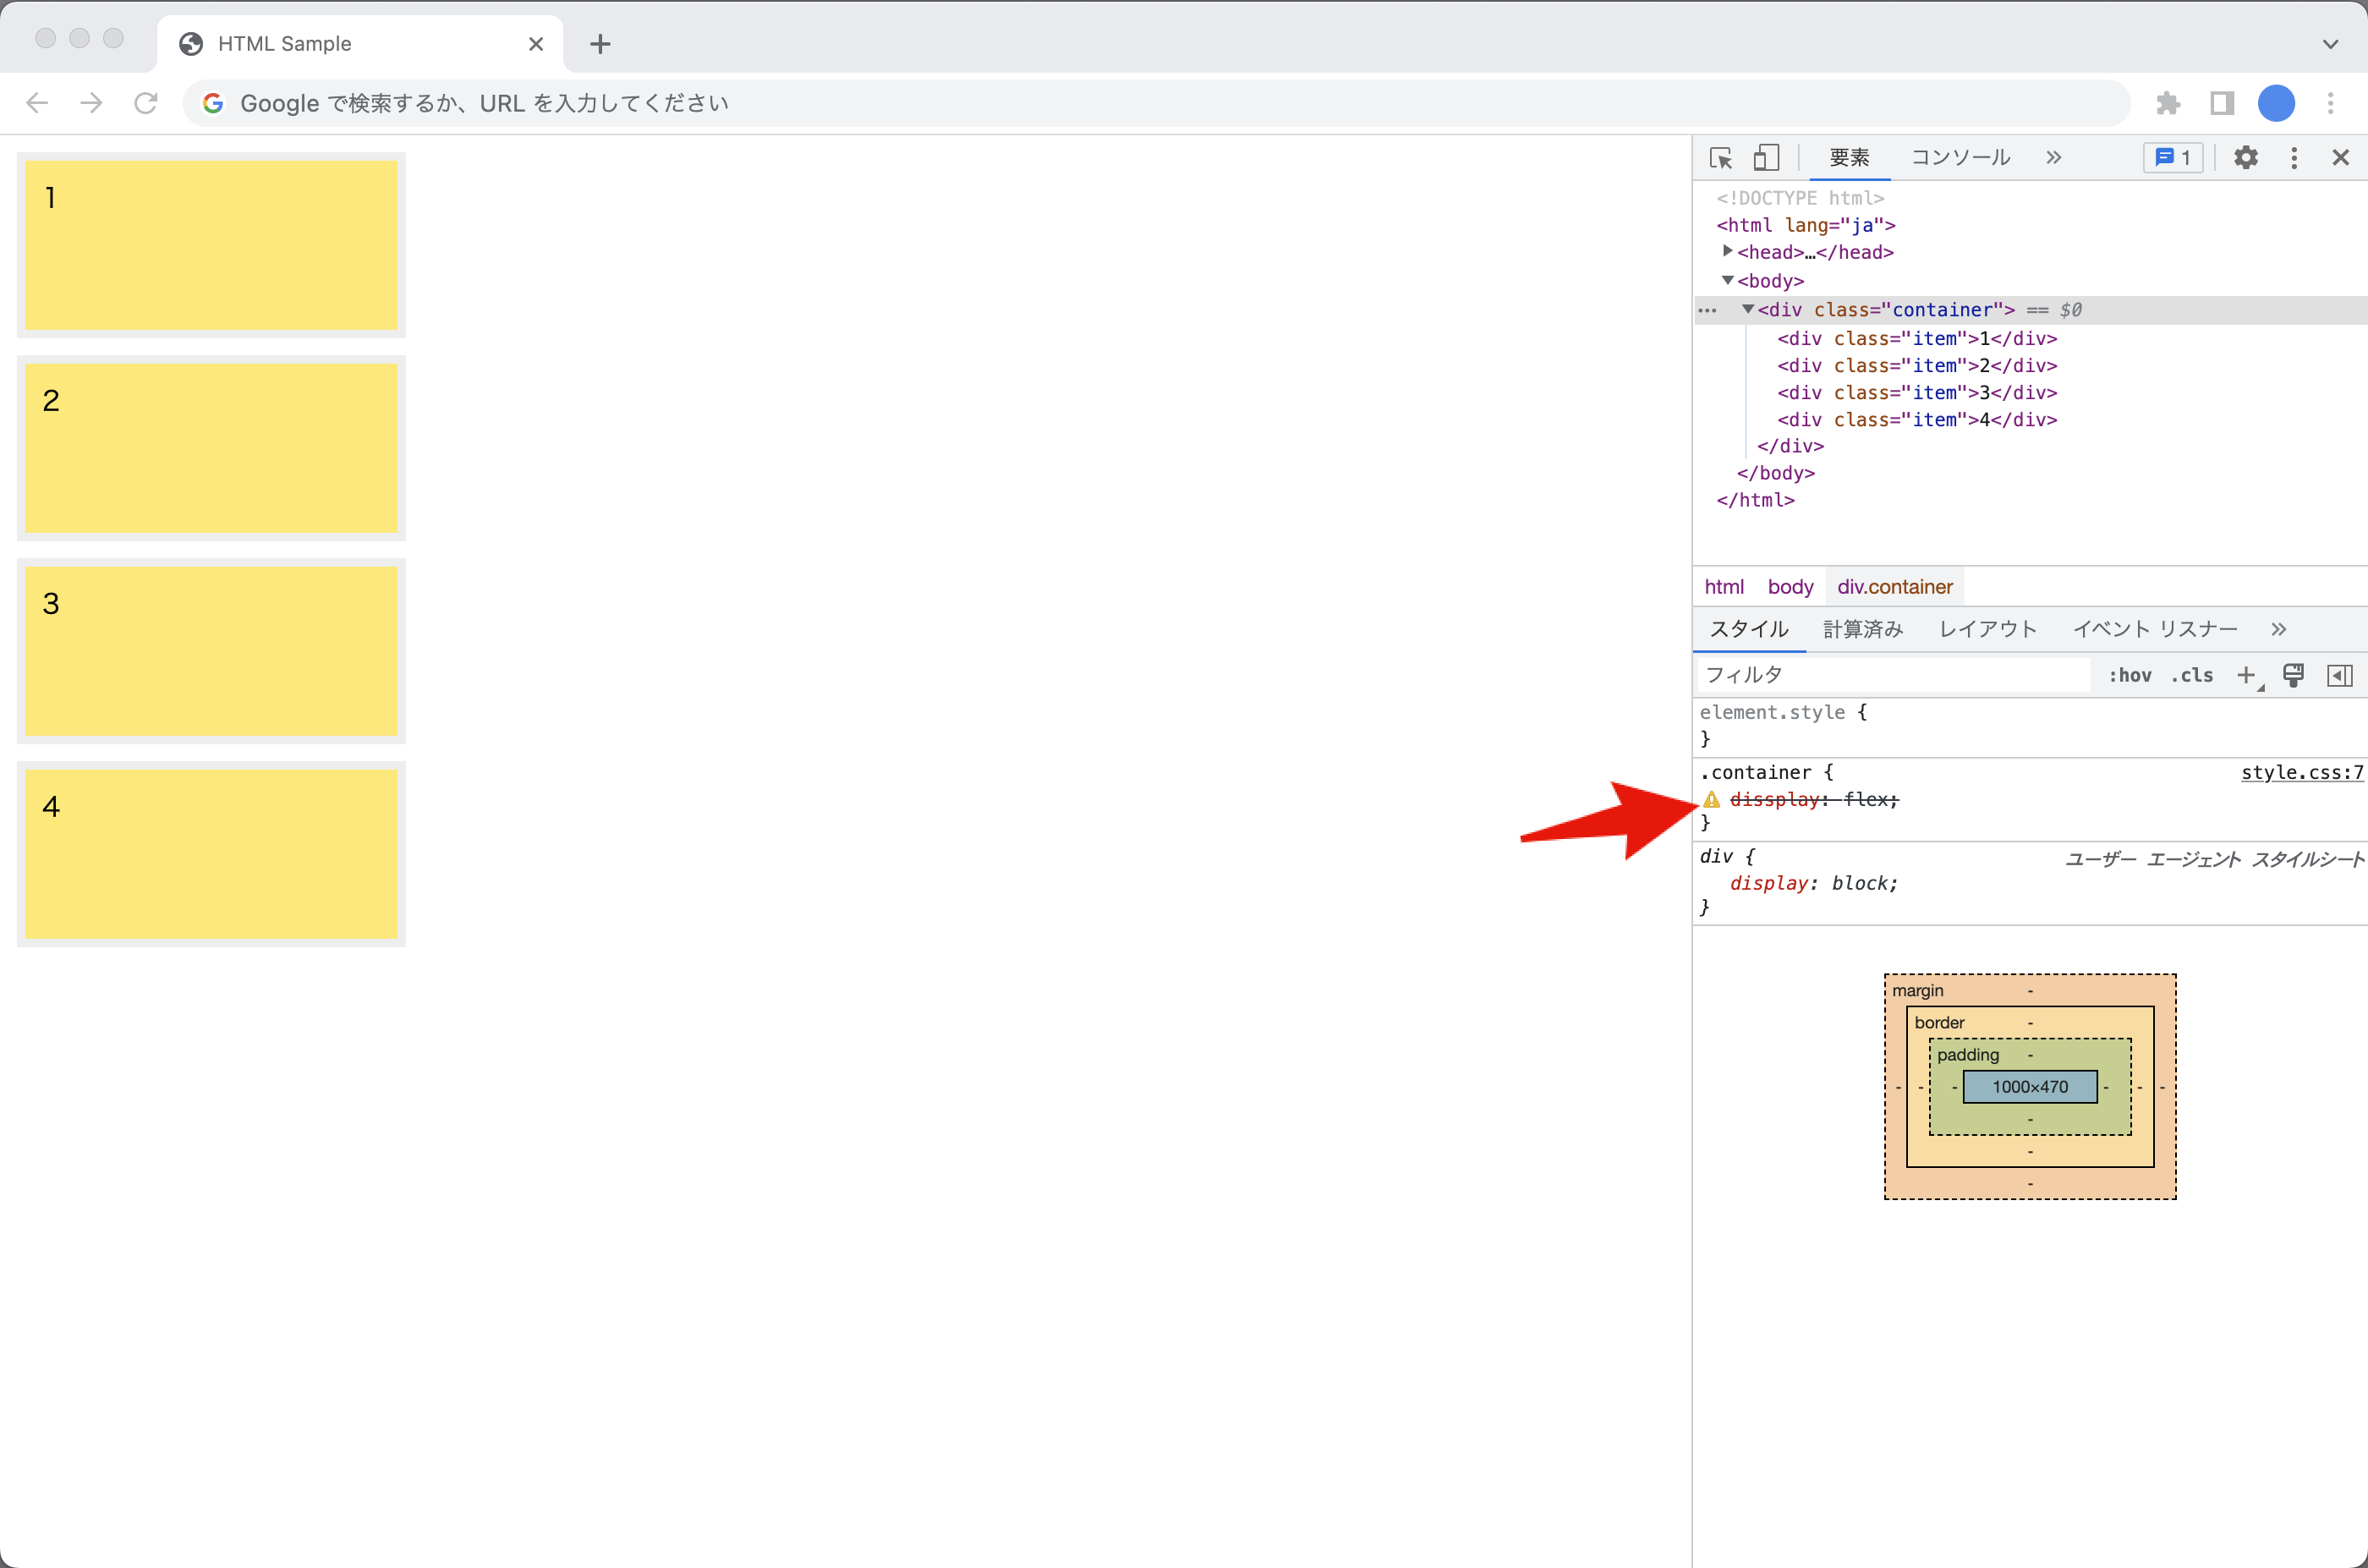This screenshot has width=2368, height=1568.
Task: Click the margin label in box model
Action: (x=1917, y=991)
